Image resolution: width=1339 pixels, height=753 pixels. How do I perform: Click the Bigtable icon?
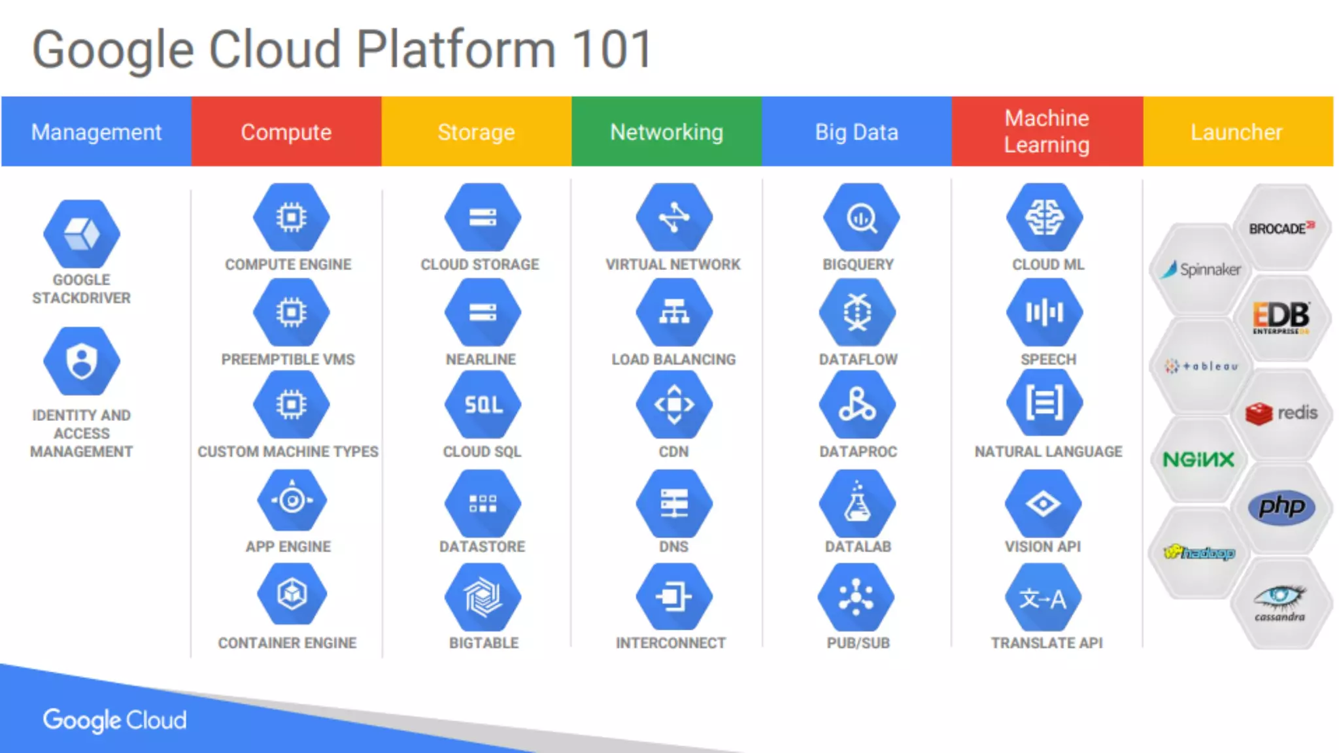[x=483, y=597]
